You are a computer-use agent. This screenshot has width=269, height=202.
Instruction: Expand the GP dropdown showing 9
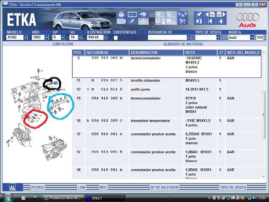click(x=63, y=37)
